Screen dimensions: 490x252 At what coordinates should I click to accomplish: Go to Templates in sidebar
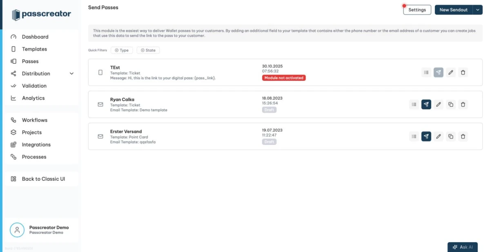coord(34,49)
